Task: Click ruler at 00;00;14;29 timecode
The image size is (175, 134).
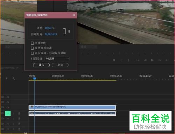Action: pyautogui.click(x=116, y=76)
